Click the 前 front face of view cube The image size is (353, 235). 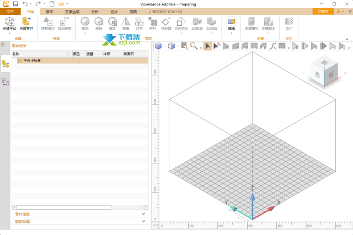click(331, 75)
